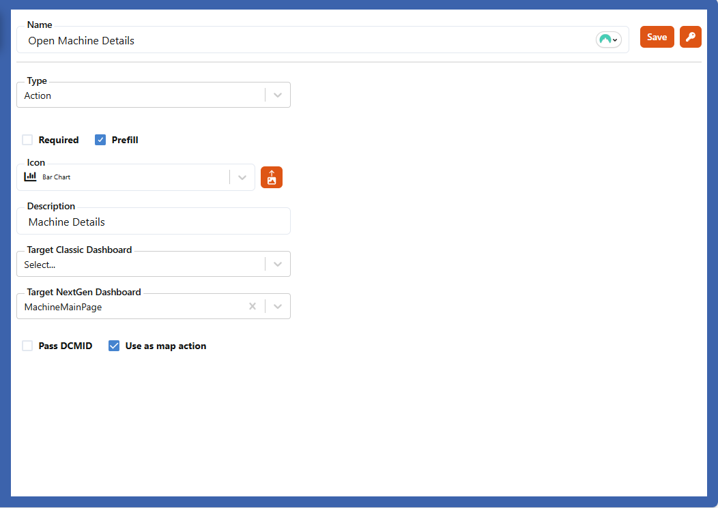The width and height of the screenshot is (718, 508).
Task: Enable the Pass DCMID checkbox
Action: [27, 346]
